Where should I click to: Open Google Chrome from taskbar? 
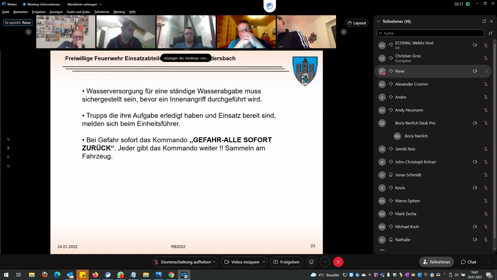tap(171, 275)
